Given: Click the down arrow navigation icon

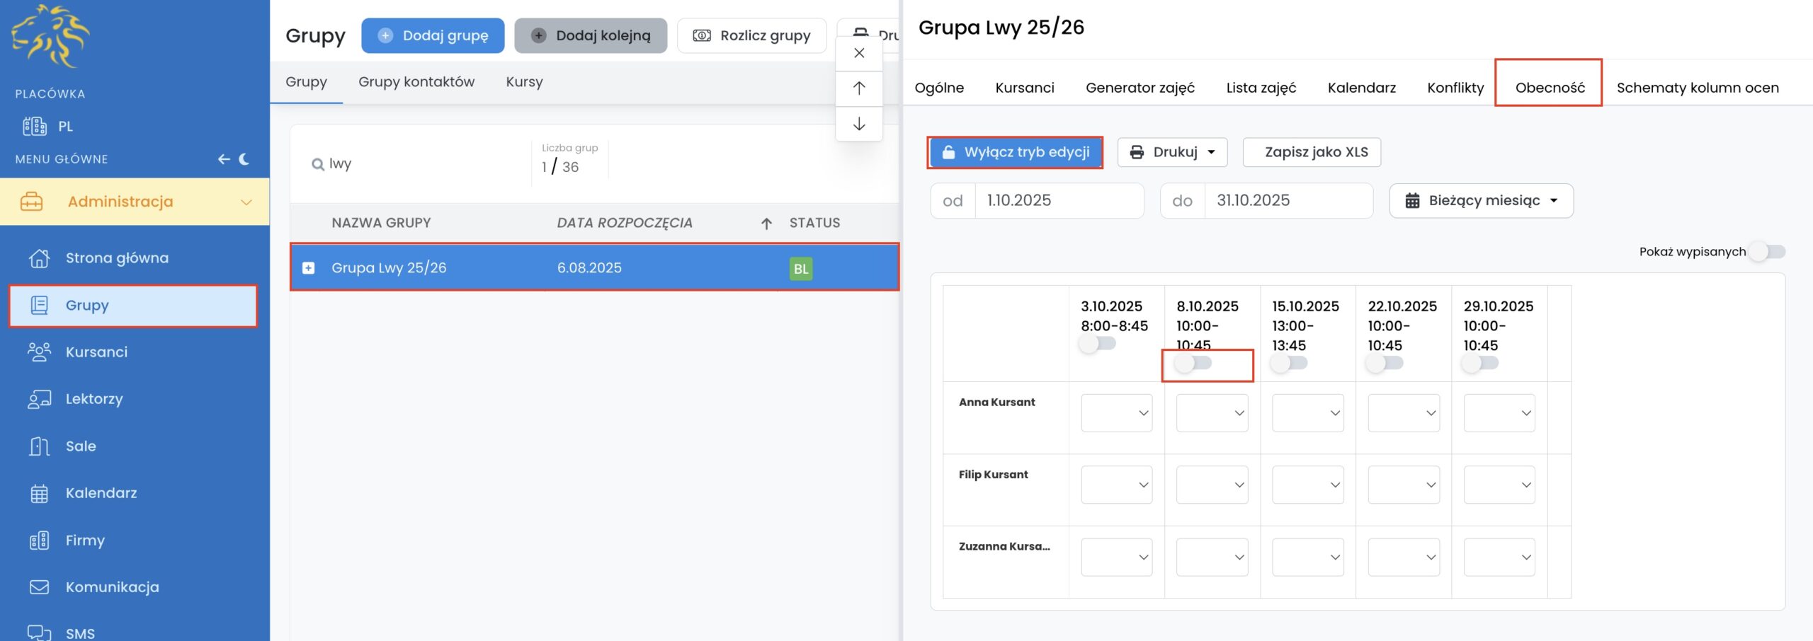Looking at the screenshot, I should click(859, 125).
